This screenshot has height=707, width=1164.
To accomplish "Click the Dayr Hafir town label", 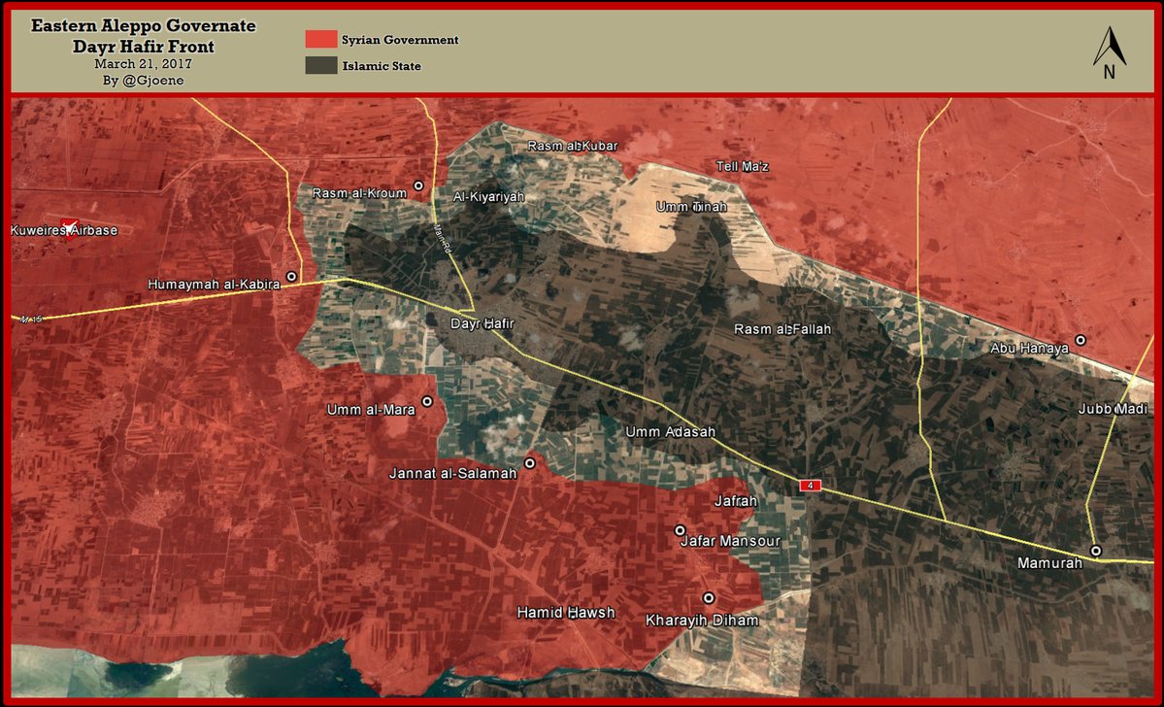I will point(482,323).
